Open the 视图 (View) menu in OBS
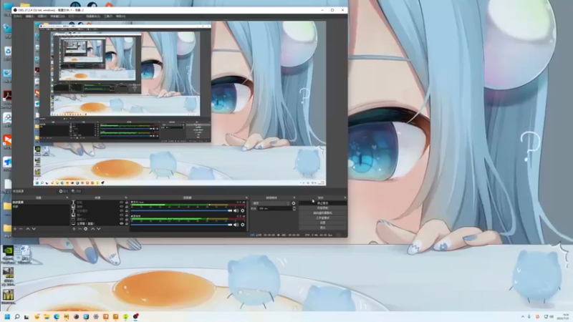This screenshot has width=573, height=322. click(42, 16)
